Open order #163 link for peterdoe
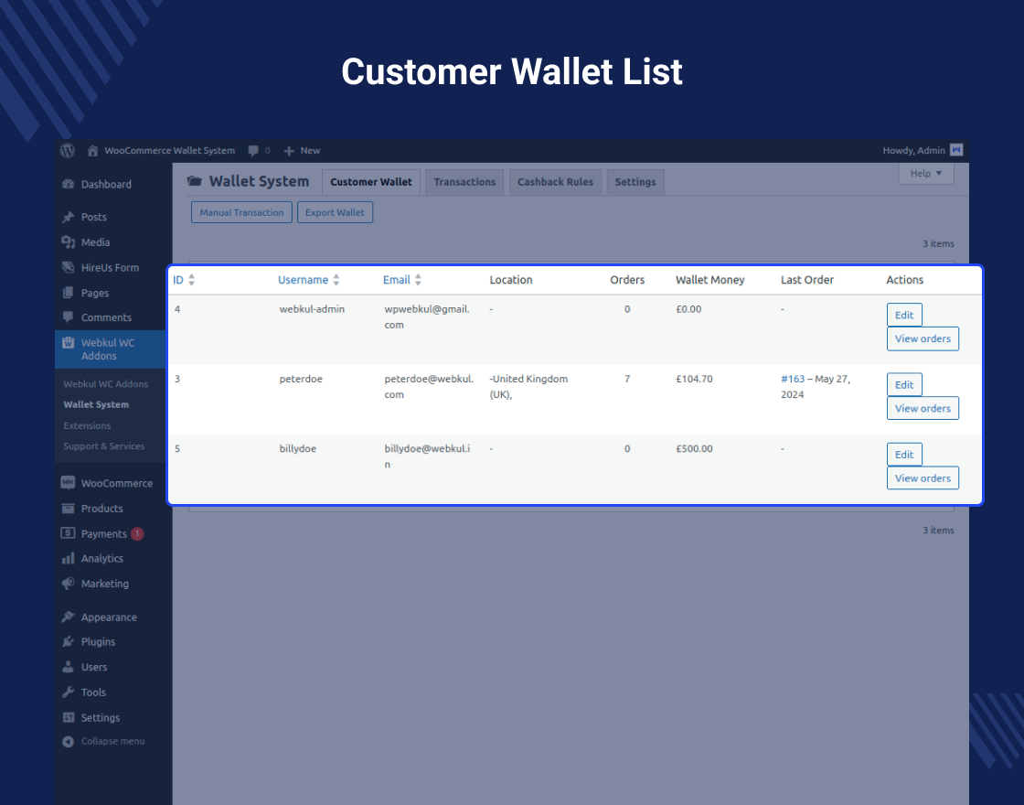Viewport: 1024px width, 805px height. (x=794, y=379)
